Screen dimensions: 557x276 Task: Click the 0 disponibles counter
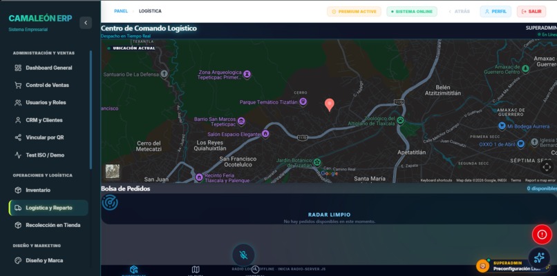(x=542, y=188)
